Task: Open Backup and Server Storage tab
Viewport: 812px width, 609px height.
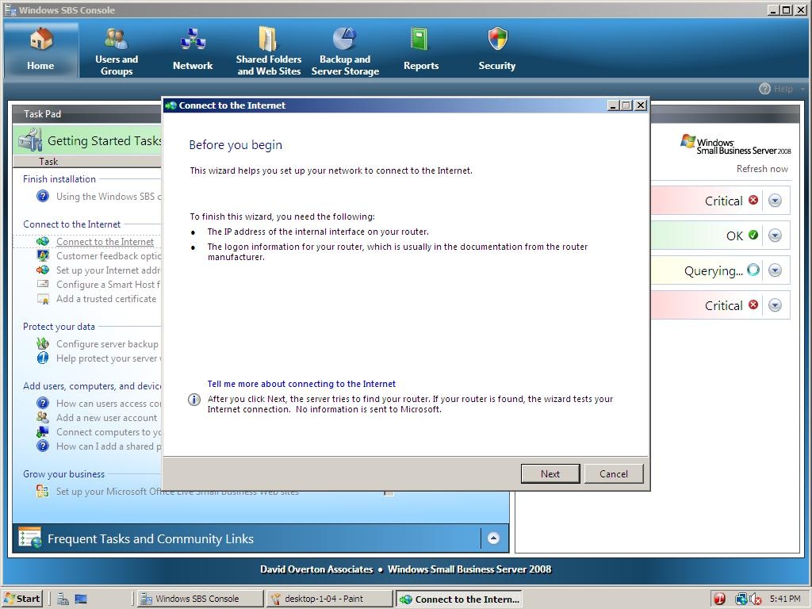Action: coord(345,51)
